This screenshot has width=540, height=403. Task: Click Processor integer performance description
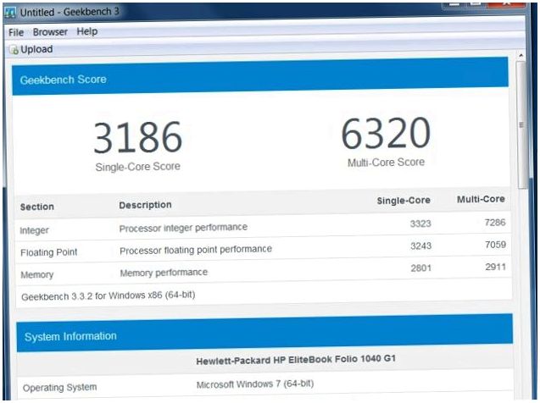(x=183, y=228)
